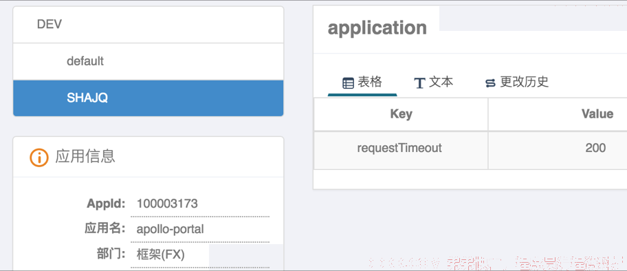Switch to the 表格 tab
Image resolution: width=627 pixels, height=271 pixels.
tap(362, 83)
